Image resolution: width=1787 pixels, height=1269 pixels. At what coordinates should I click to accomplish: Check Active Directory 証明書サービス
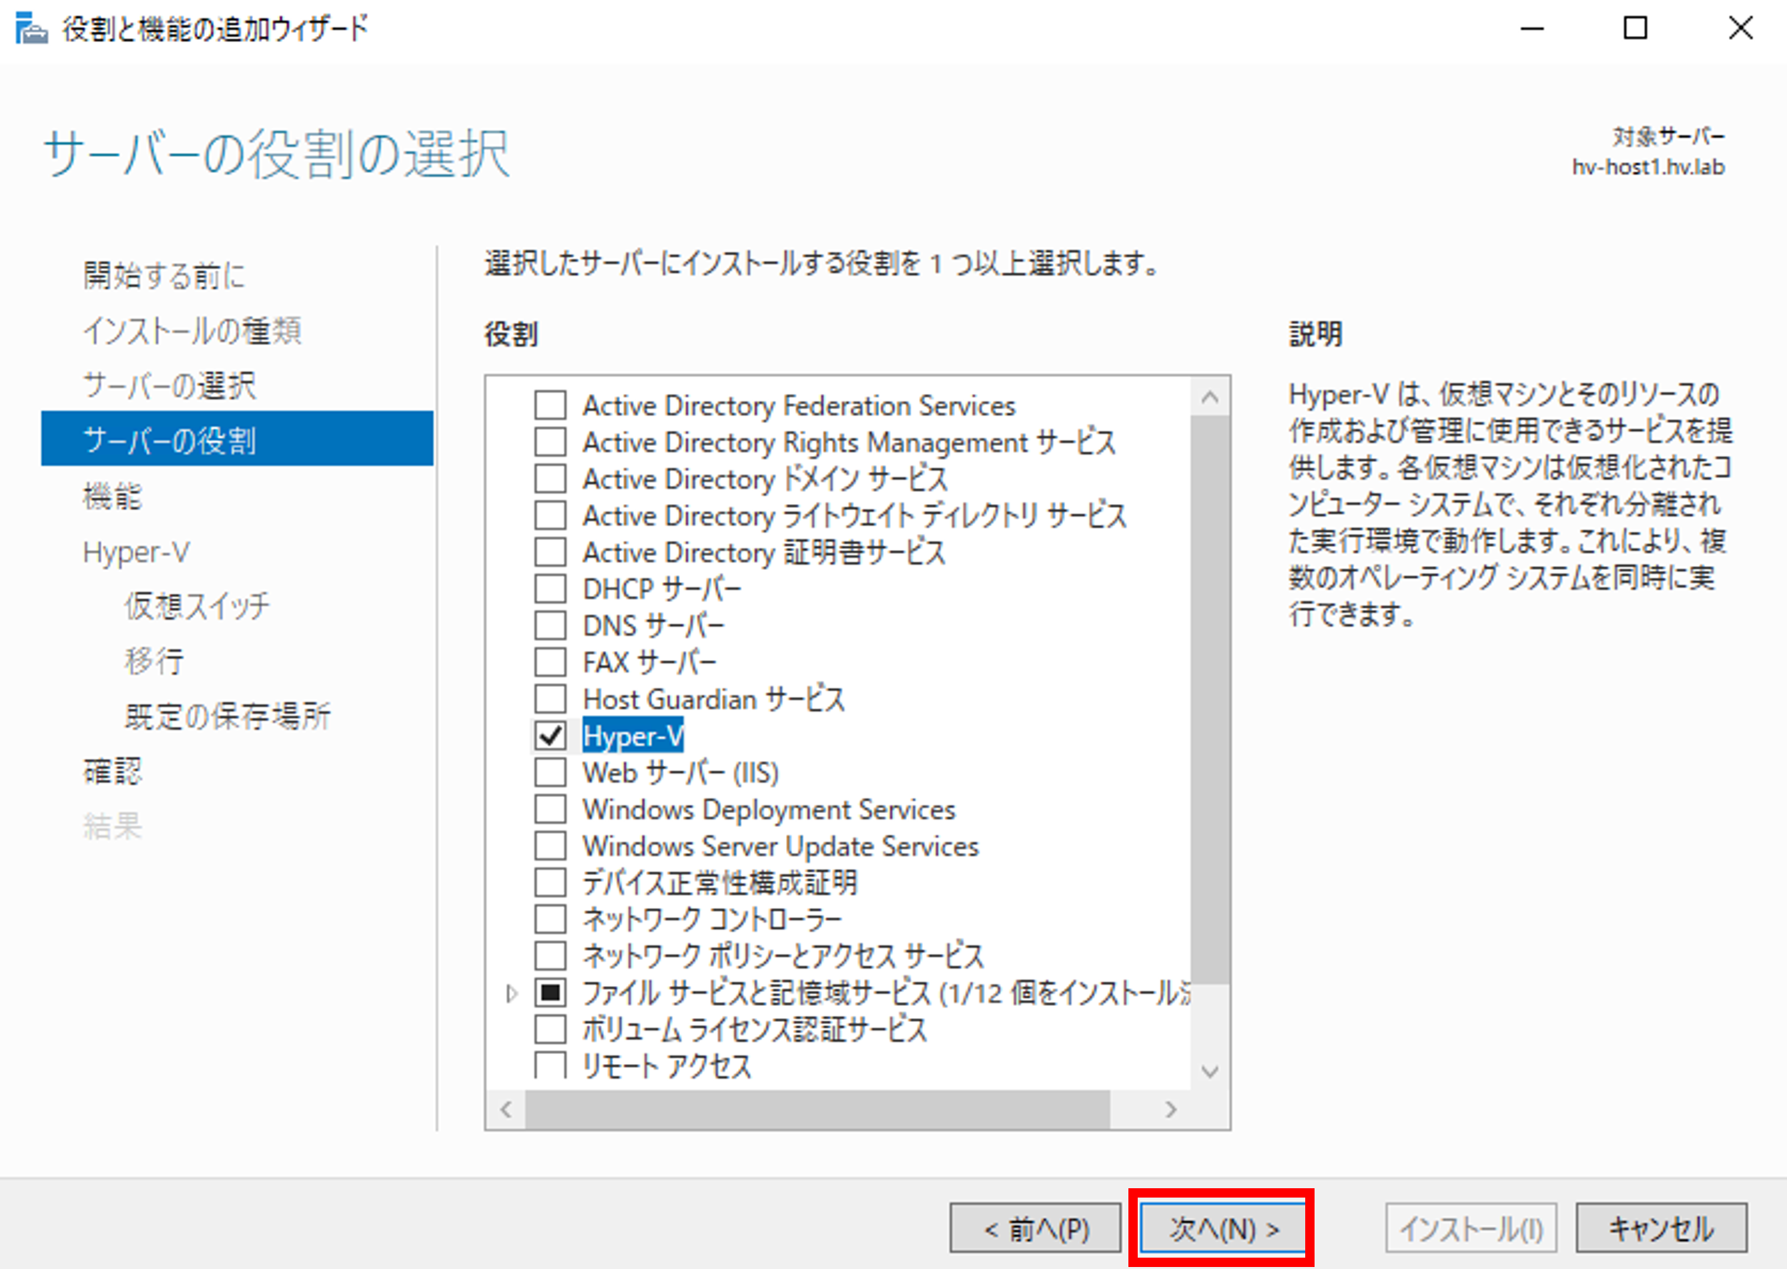tap(551, 553)
